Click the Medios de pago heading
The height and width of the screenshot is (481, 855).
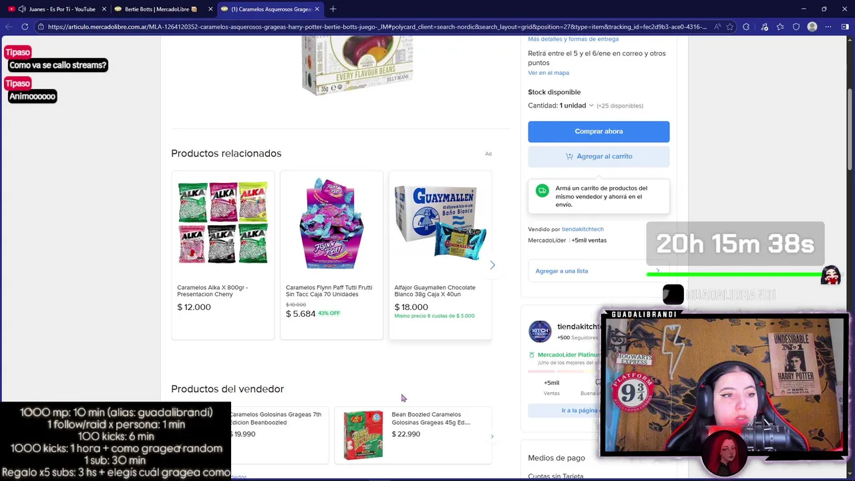point(556,458)
